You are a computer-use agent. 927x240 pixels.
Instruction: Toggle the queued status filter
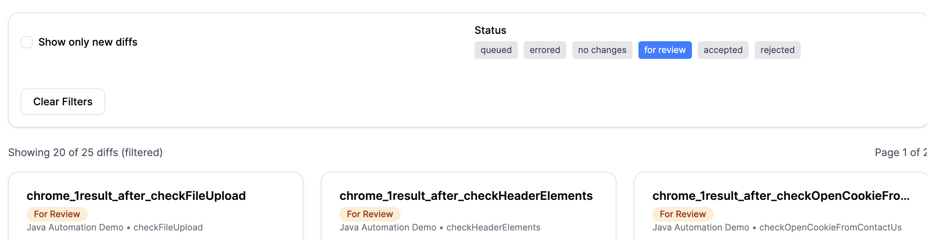click(496, 50)
